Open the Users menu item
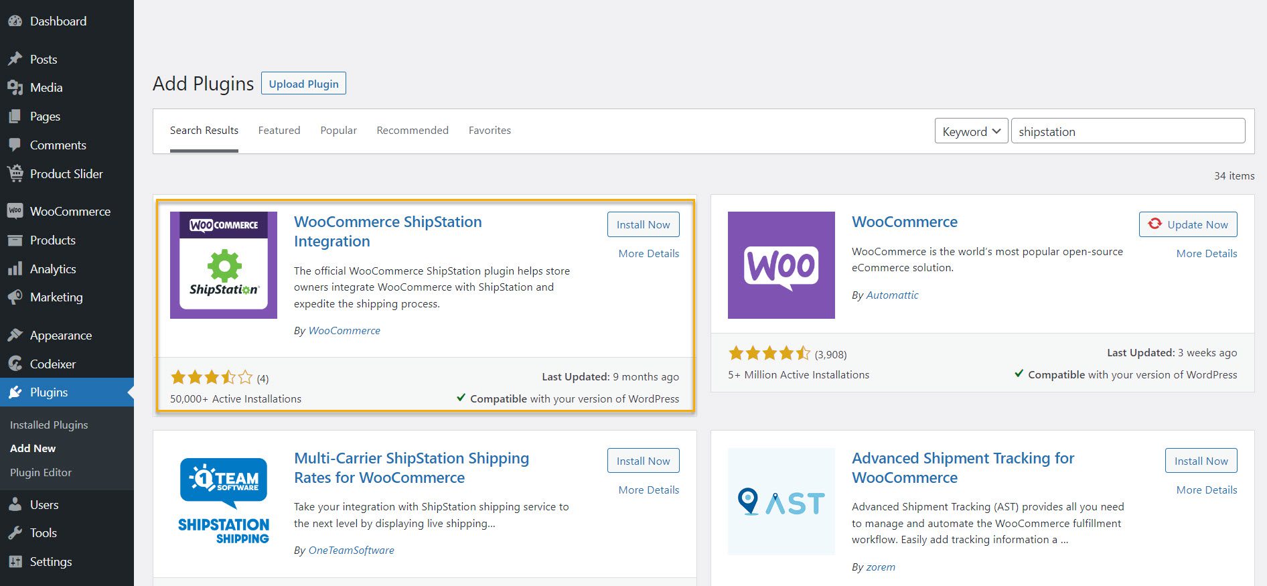This screenshot has height=586, width=1267. pyautogui.click(x=67, y=505)
